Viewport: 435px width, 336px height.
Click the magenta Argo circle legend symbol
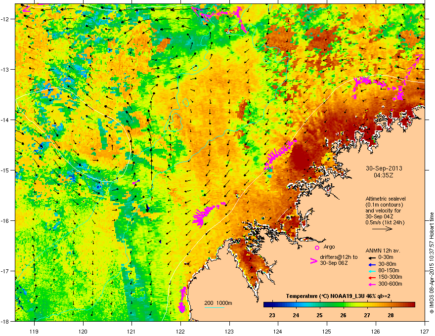pyautogui.click(x=317, y=248)
